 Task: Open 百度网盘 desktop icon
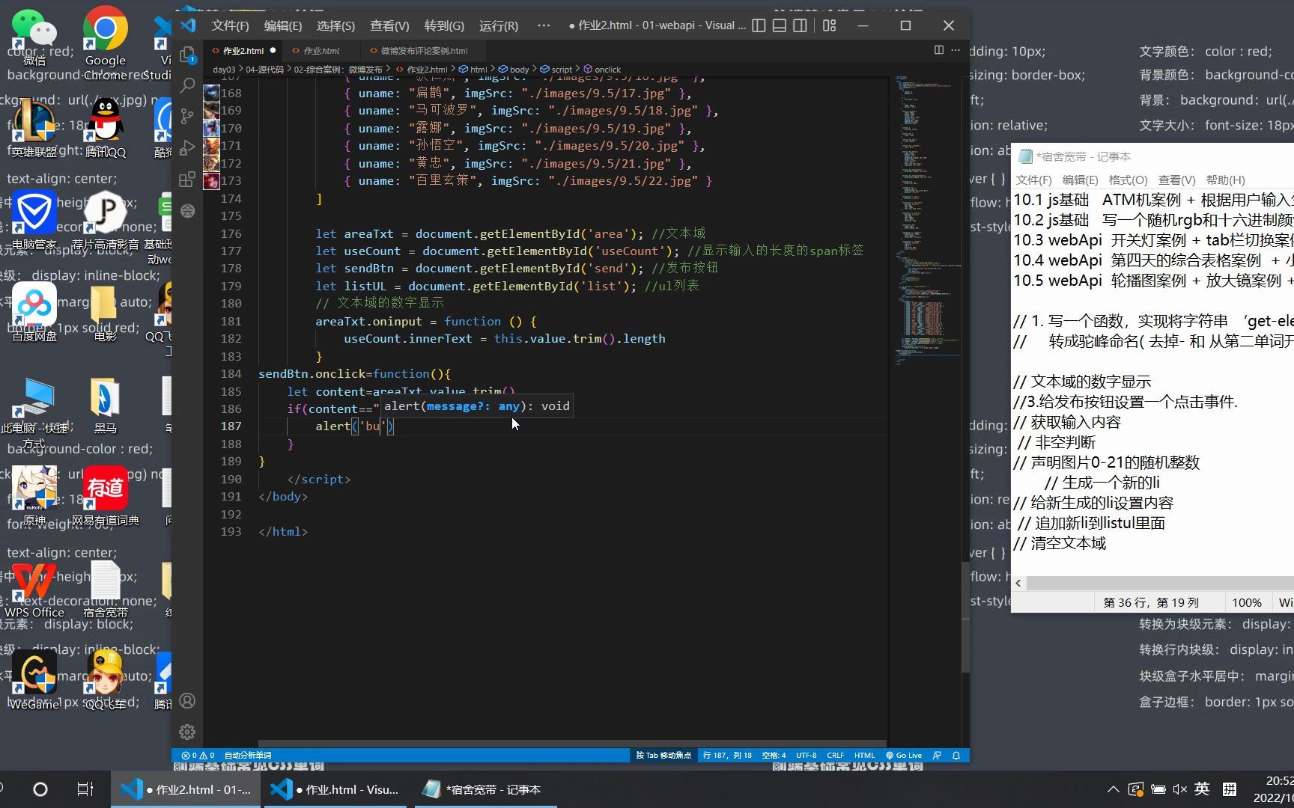[x=34, y=313]
